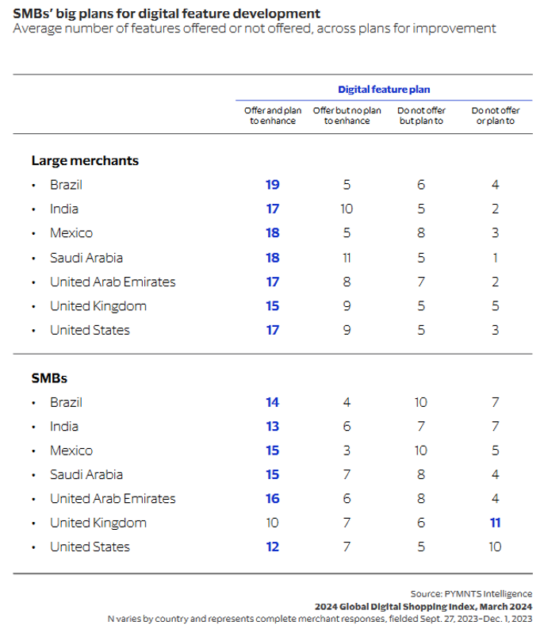The width and height of the screenshot is (544, 633).
Task: Click the 'Digital feature plan' column group header
Action: 384,90
